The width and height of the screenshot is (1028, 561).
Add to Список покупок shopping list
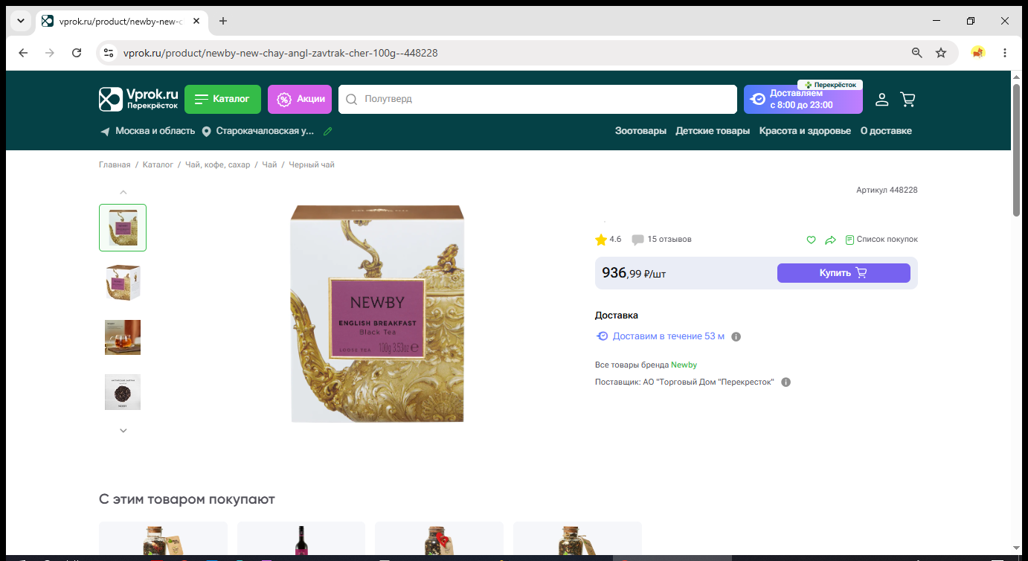881,240
